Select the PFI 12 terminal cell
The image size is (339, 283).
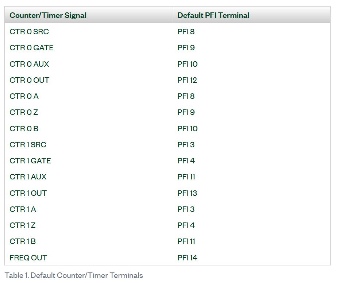click(187, 80)
